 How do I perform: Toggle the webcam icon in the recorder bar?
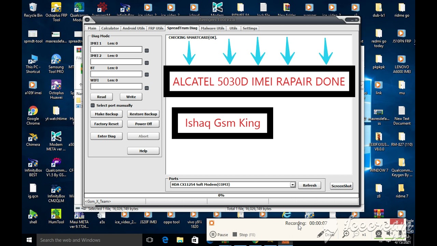pyautogui.click(x=379, y=234)
